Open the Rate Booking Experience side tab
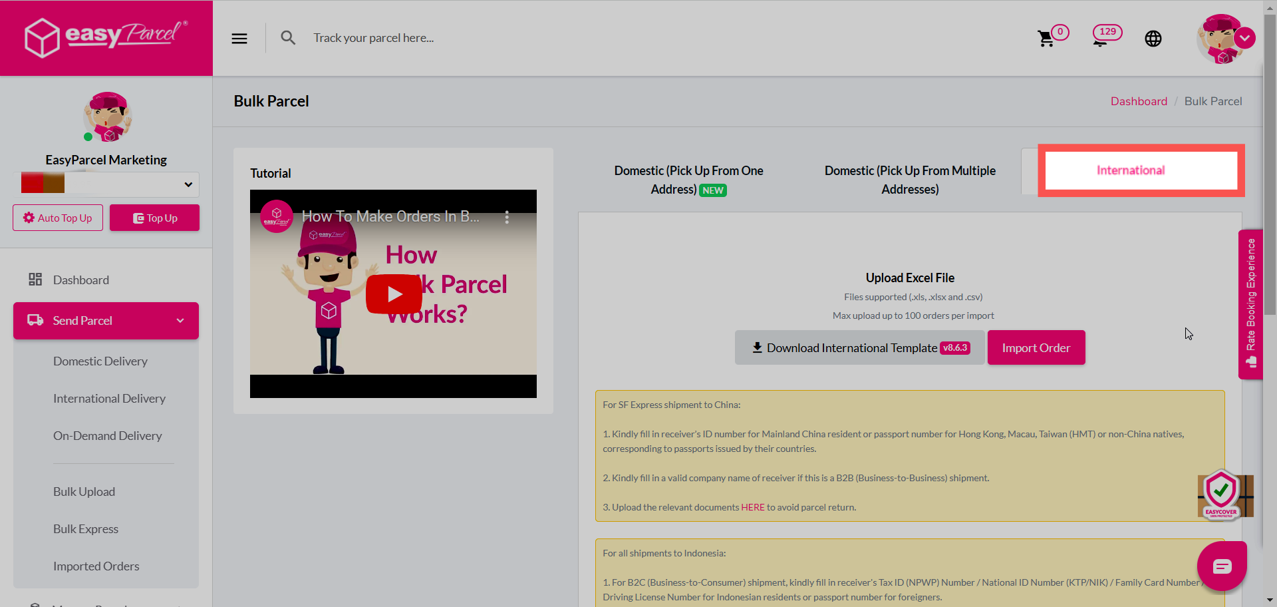 coord(1250,304)
